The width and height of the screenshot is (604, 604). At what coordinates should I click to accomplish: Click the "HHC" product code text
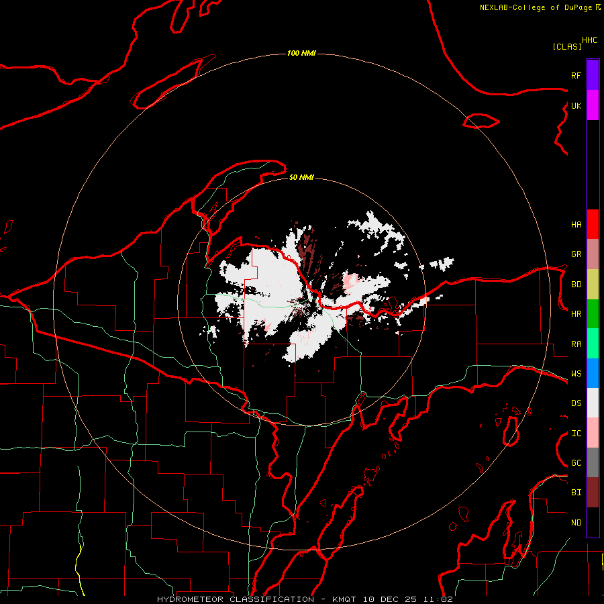point(589,40)
